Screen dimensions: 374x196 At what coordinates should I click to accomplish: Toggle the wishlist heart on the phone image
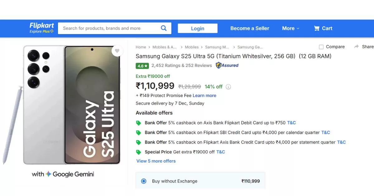tap(117, 51)
